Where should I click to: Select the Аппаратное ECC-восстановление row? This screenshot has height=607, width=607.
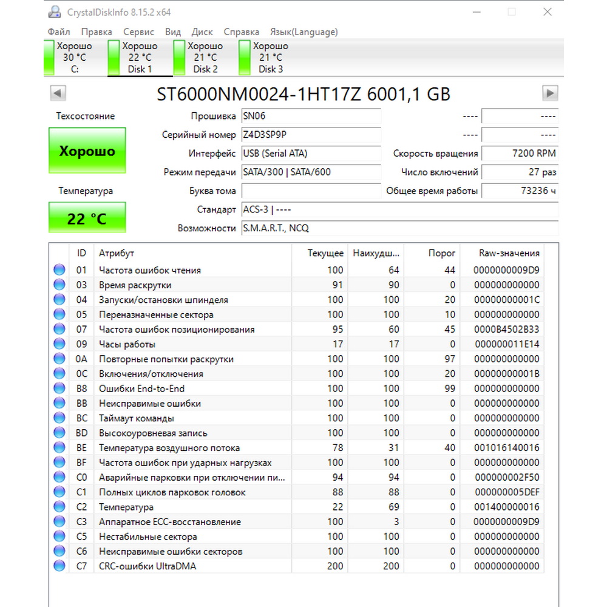click(x=297, y=521)
